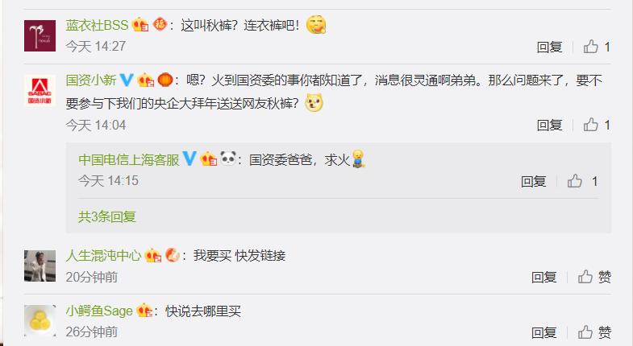633x346 pixels.
Task: Expand the 共3条回复 replies thread
Action: tap(107, 216)
